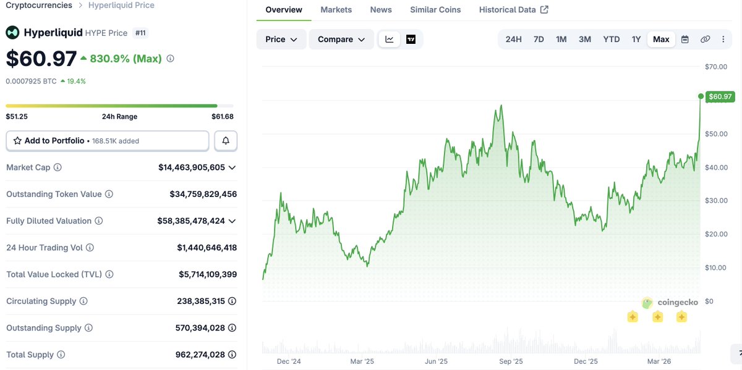Click the Hyperliquid coin logo
The height and width of the screenshot is (370, 742).
point(12,33)
